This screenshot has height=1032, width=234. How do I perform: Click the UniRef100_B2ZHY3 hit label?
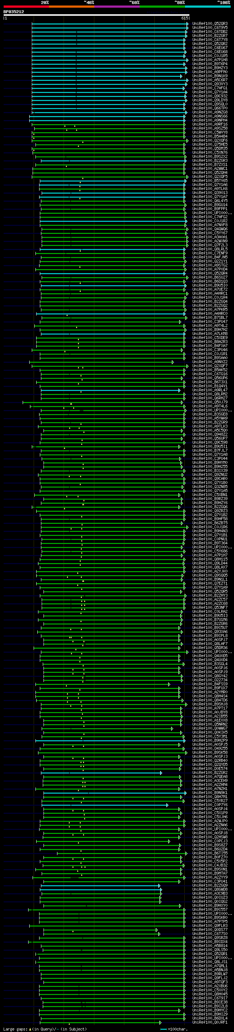pyautogui.click(x=210, y=595)
